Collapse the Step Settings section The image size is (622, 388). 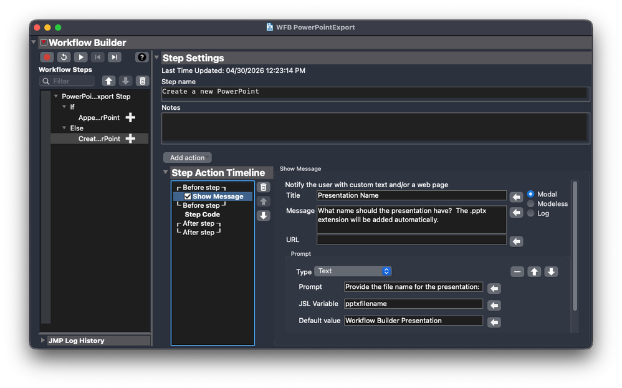point(156,57)
